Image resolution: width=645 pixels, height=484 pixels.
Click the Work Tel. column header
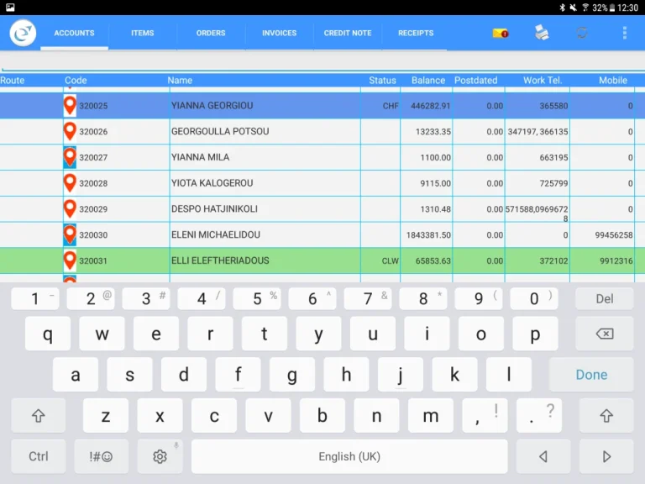pos(543,81)
